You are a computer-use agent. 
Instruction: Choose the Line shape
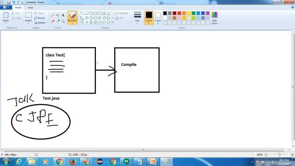pos(83,13)
